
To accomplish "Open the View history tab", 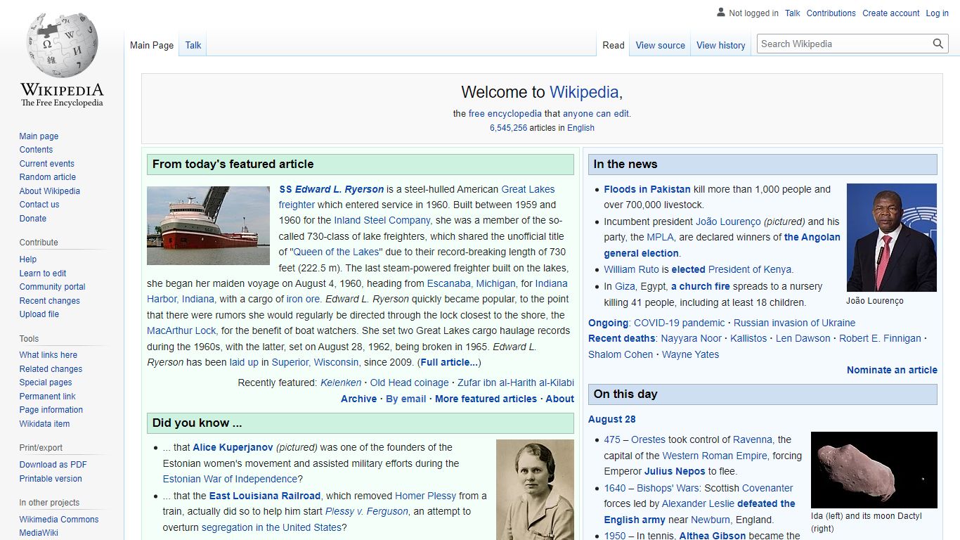I will click(x=721, y=45).
